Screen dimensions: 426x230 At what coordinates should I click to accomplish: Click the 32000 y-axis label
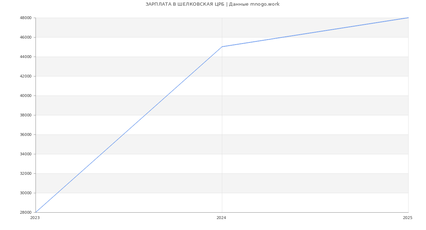click(26, 174)
